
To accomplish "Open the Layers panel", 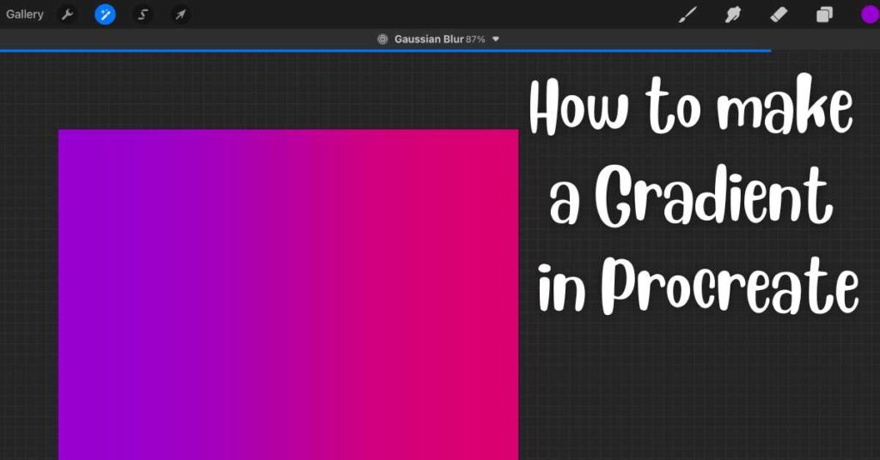I will 824,15.
